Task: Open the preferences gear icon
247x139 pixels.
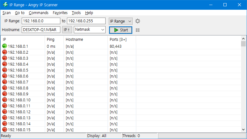Action: [138, 21]
